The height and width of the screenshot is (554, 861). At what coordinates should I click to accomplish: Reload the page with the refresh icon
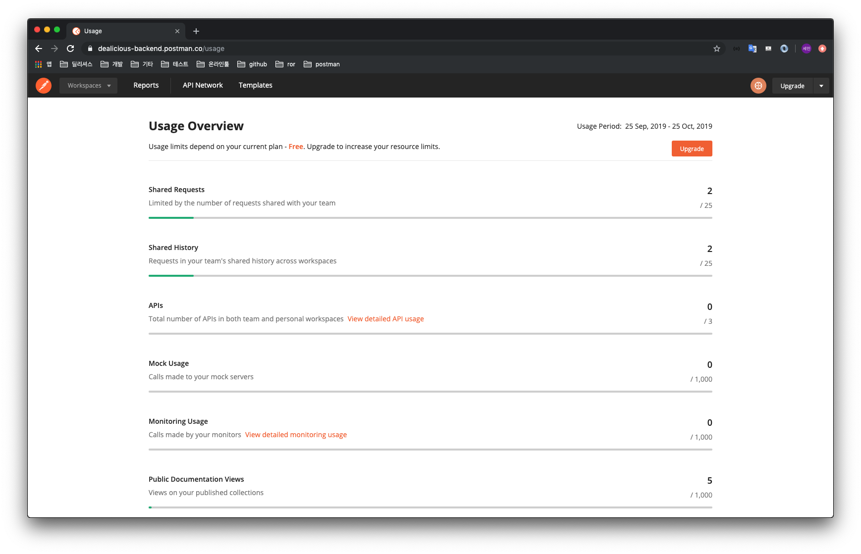(x=70, y=48)
